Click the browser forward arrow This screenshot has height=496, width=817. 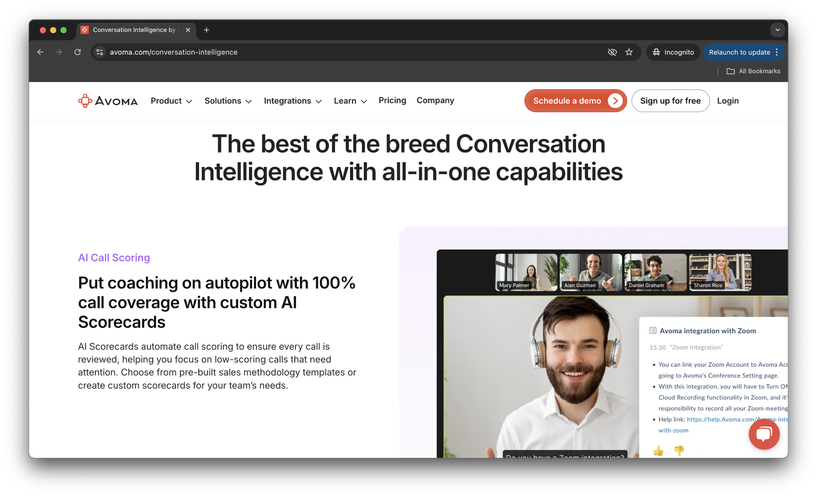59,52
